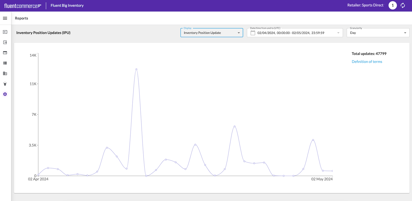Viewport: 412px width, 201px height.
Task: Open the calendar icon in date field
Action: (x=253, y=33)
